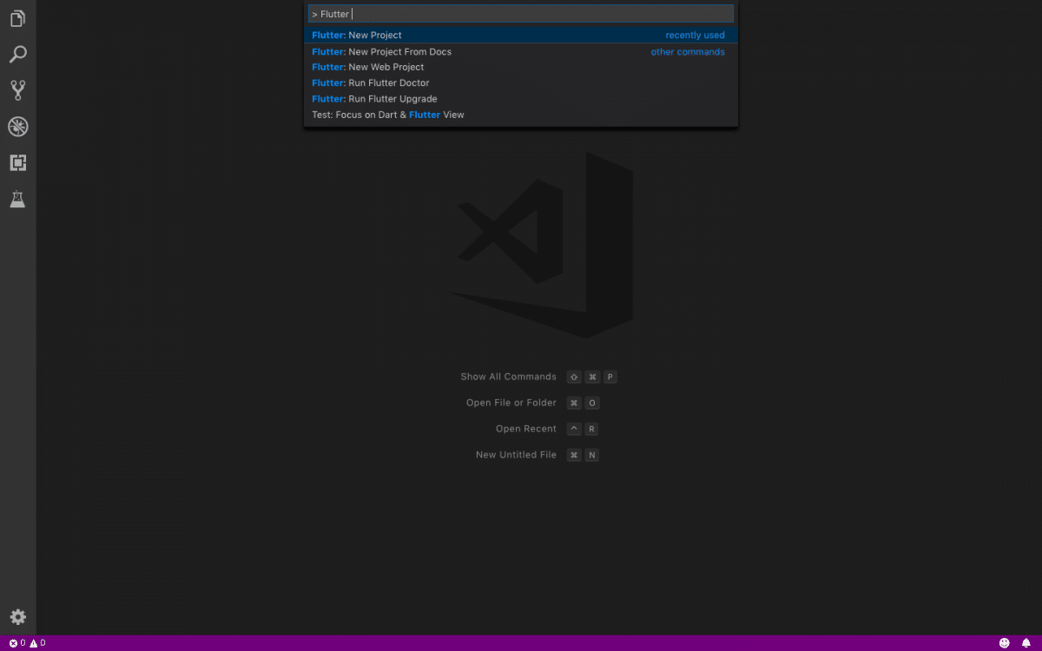Click the New Untitled File hint
Viewport: 1042px width, 651px height.
pos(516,455)
